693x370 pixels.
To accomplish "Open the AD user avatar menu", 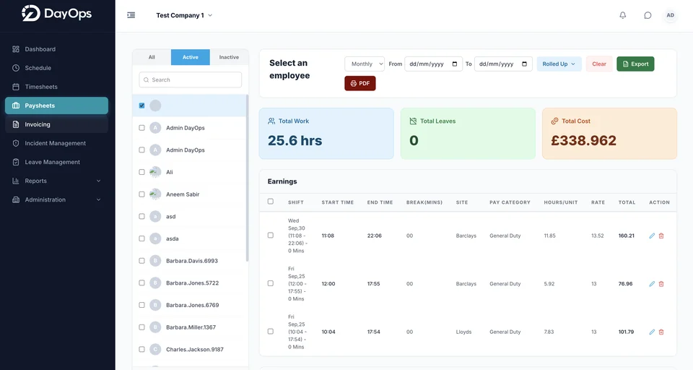I will pos(671,15).
